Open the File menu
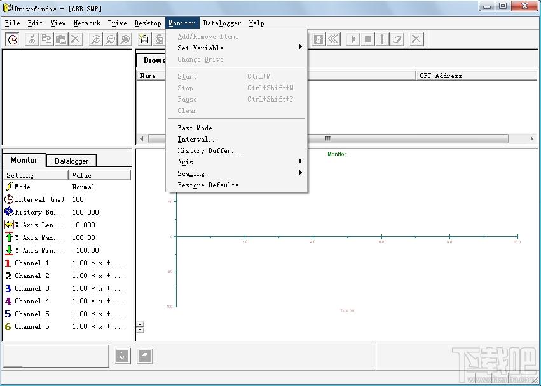 13,23
